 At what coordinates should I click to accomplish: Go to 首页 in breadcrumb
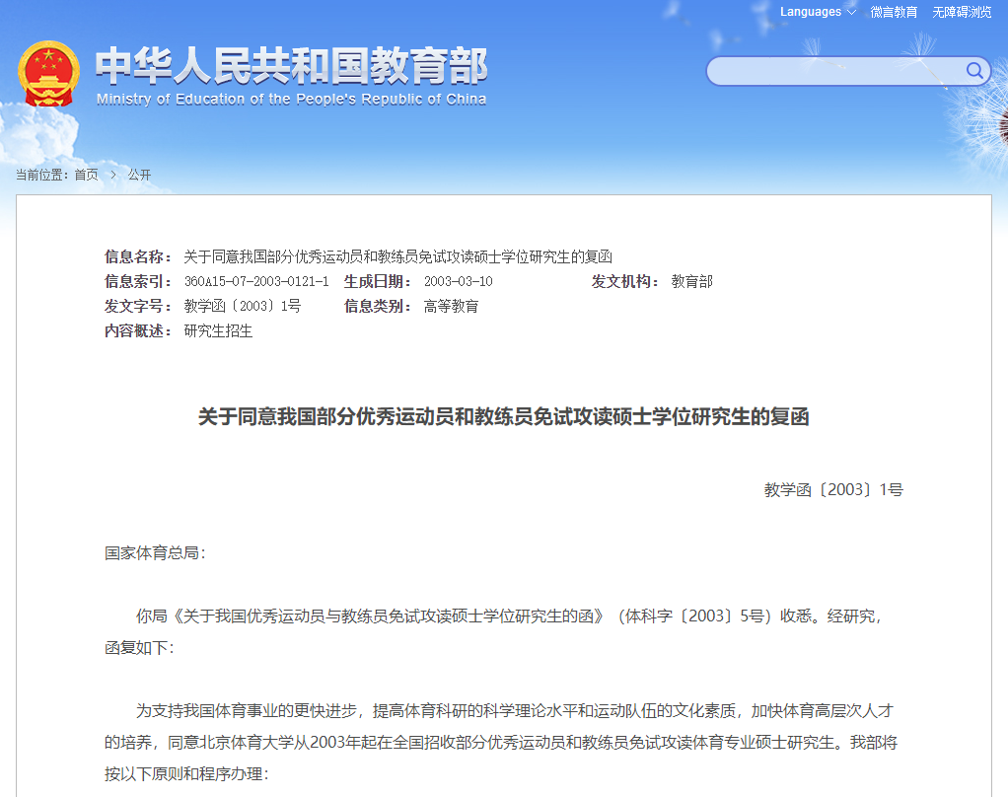pyautogui.click(x=87, y=175)
